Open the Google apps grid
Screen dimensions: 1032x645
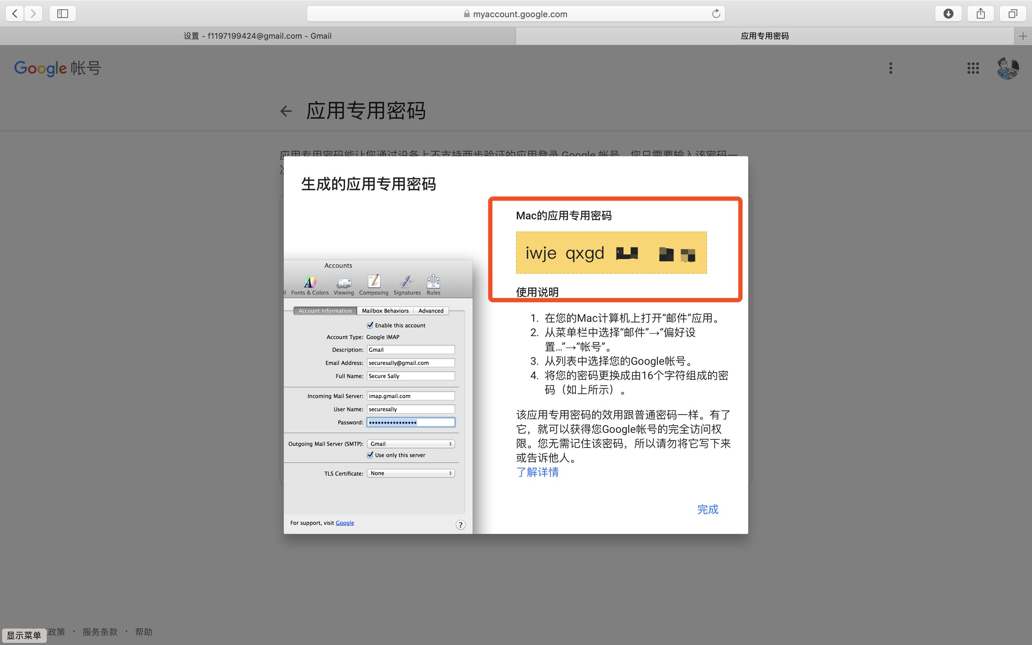pyautogui.click(x=973, y=68)
